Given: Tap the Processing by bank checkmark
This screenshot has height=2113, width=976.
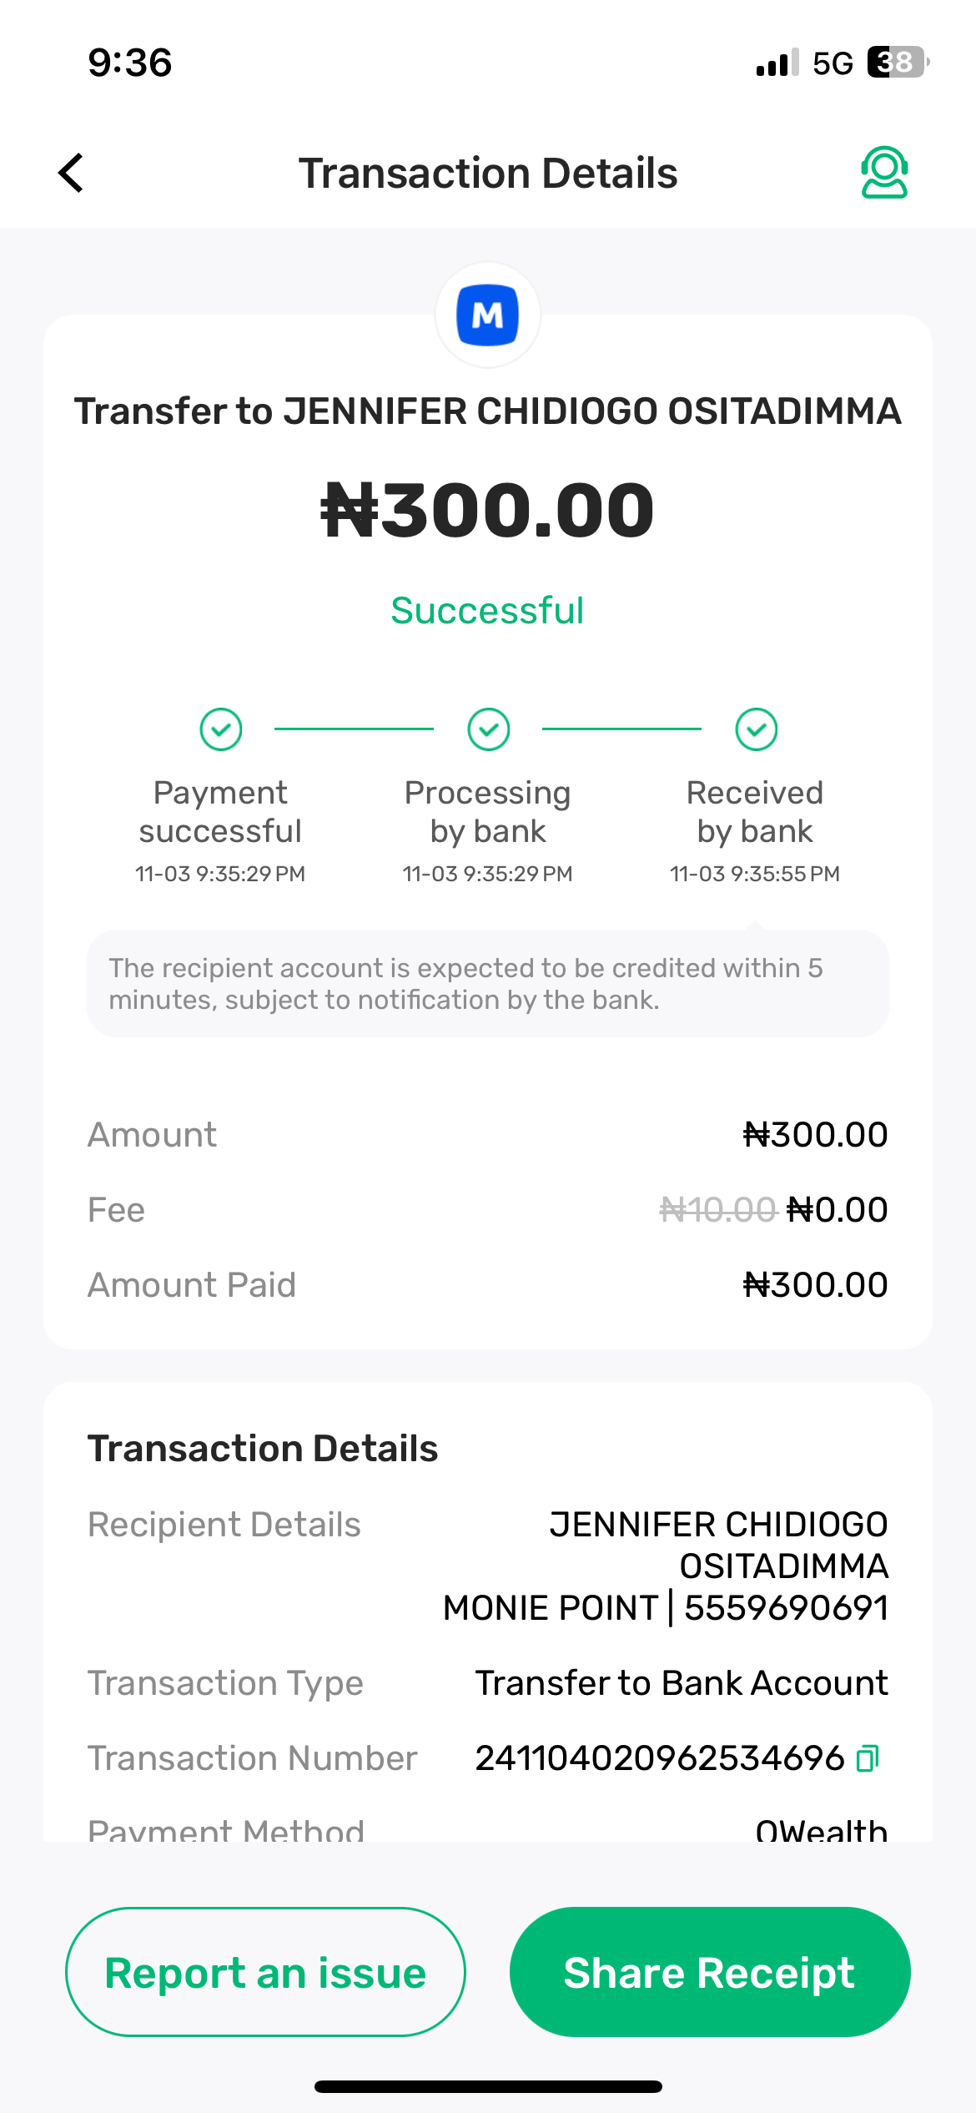Looking at the screenshot, I should pos(489,729).
